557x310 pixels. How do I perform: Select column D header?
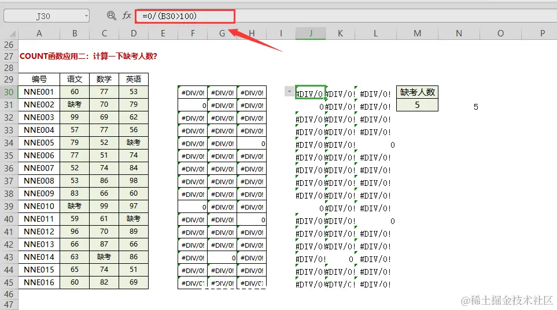click(x=134, y=33)
